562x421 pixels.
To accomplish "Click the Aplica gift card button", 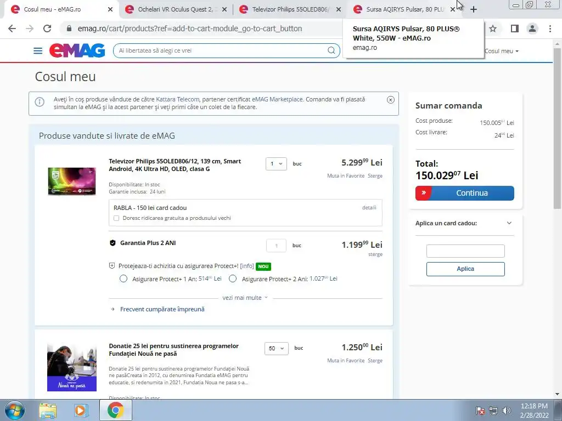I will point(465,269).
